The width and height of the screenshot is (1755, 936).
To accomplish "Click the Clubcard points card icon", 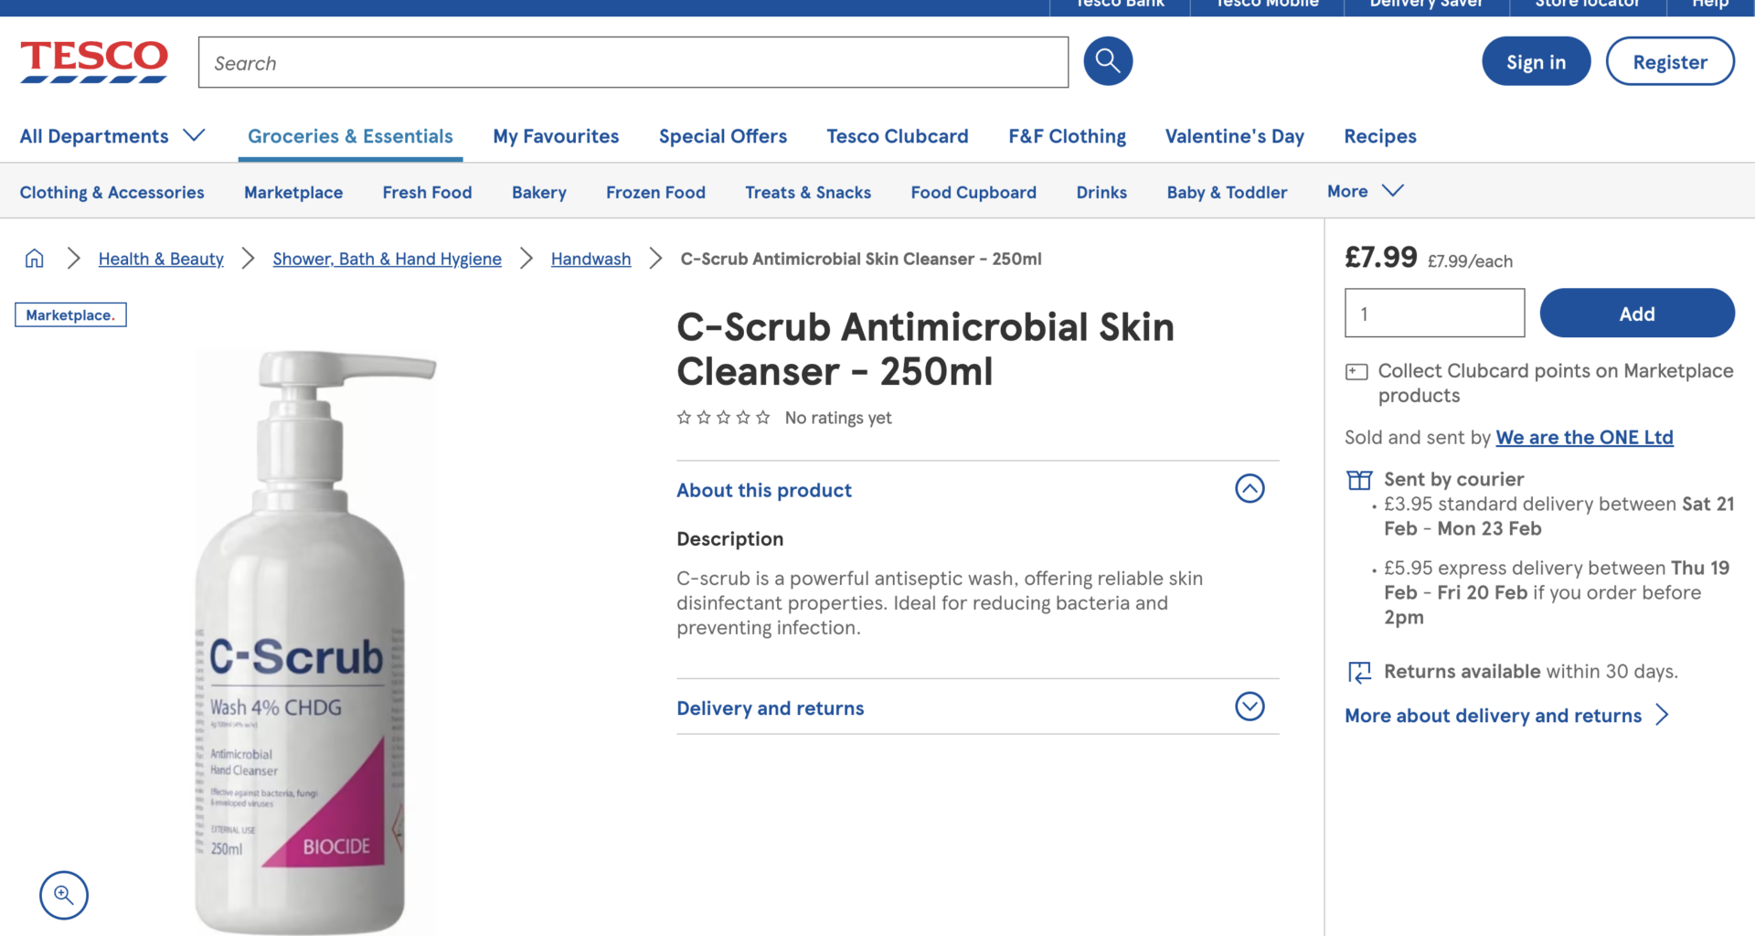I will (x=1356, y=371).
